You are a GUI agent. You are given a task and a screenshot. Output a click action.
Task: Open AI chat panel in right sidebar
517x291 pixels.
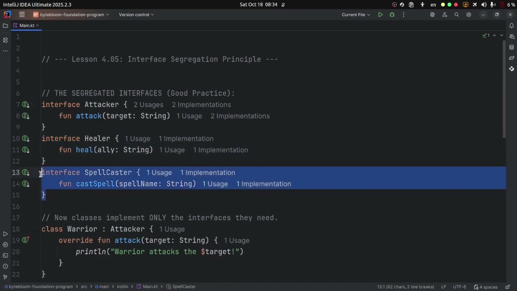(511, 36)
